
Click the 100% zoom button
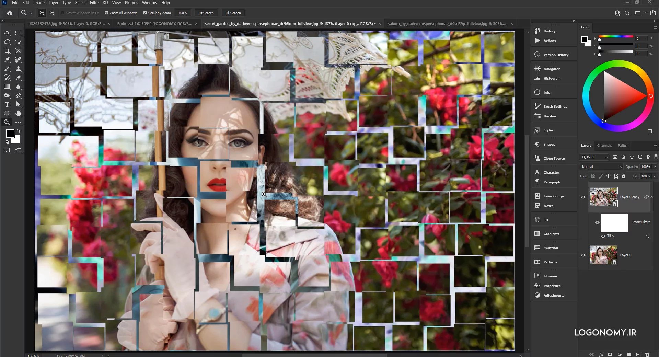point(183,13)
